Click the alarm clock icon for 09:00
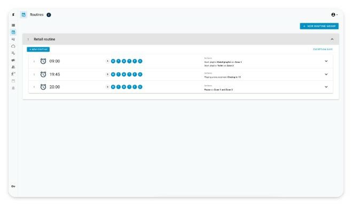 click(x=43, y=61)
